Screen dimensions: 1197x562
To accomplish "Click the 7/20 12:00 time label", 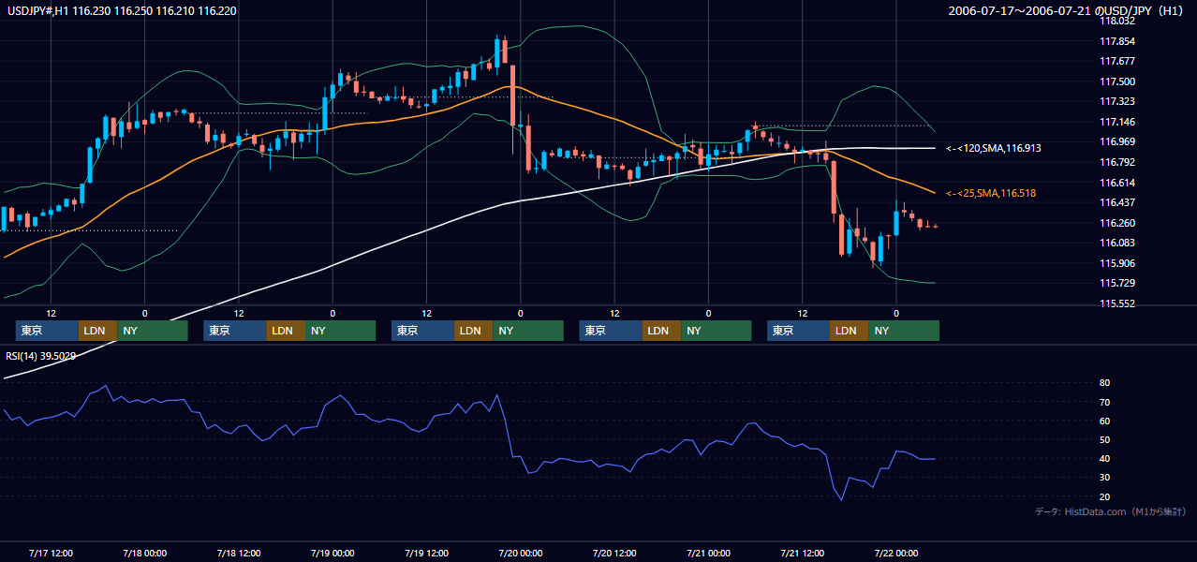I will tap(614, 553).
